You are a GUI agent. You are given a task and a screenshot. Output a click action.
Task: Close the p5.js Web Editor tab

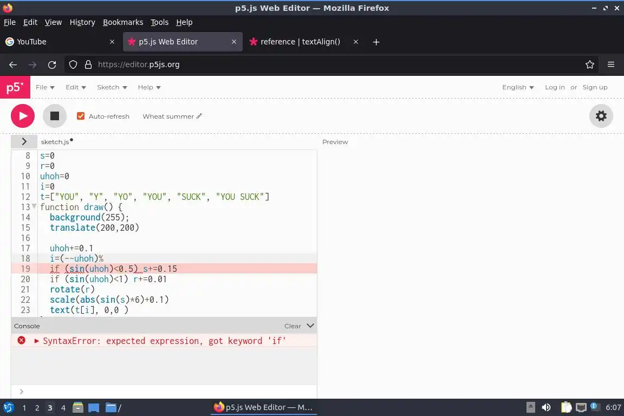tap(234, 42)
